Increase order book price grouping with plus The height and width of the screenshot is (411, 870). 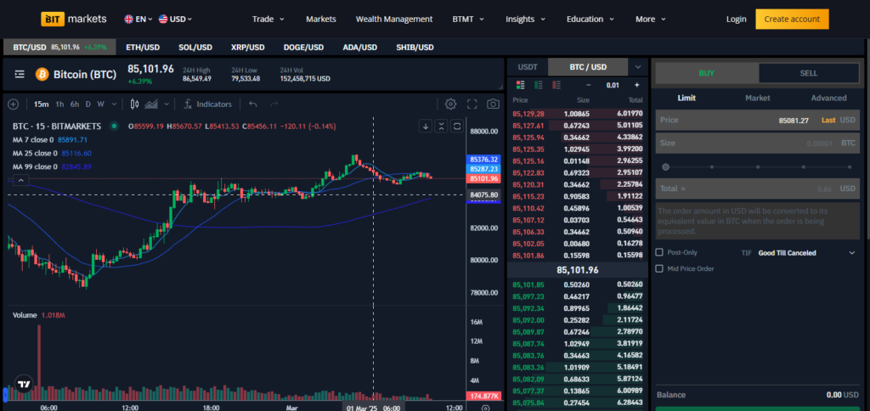[636, 85]
